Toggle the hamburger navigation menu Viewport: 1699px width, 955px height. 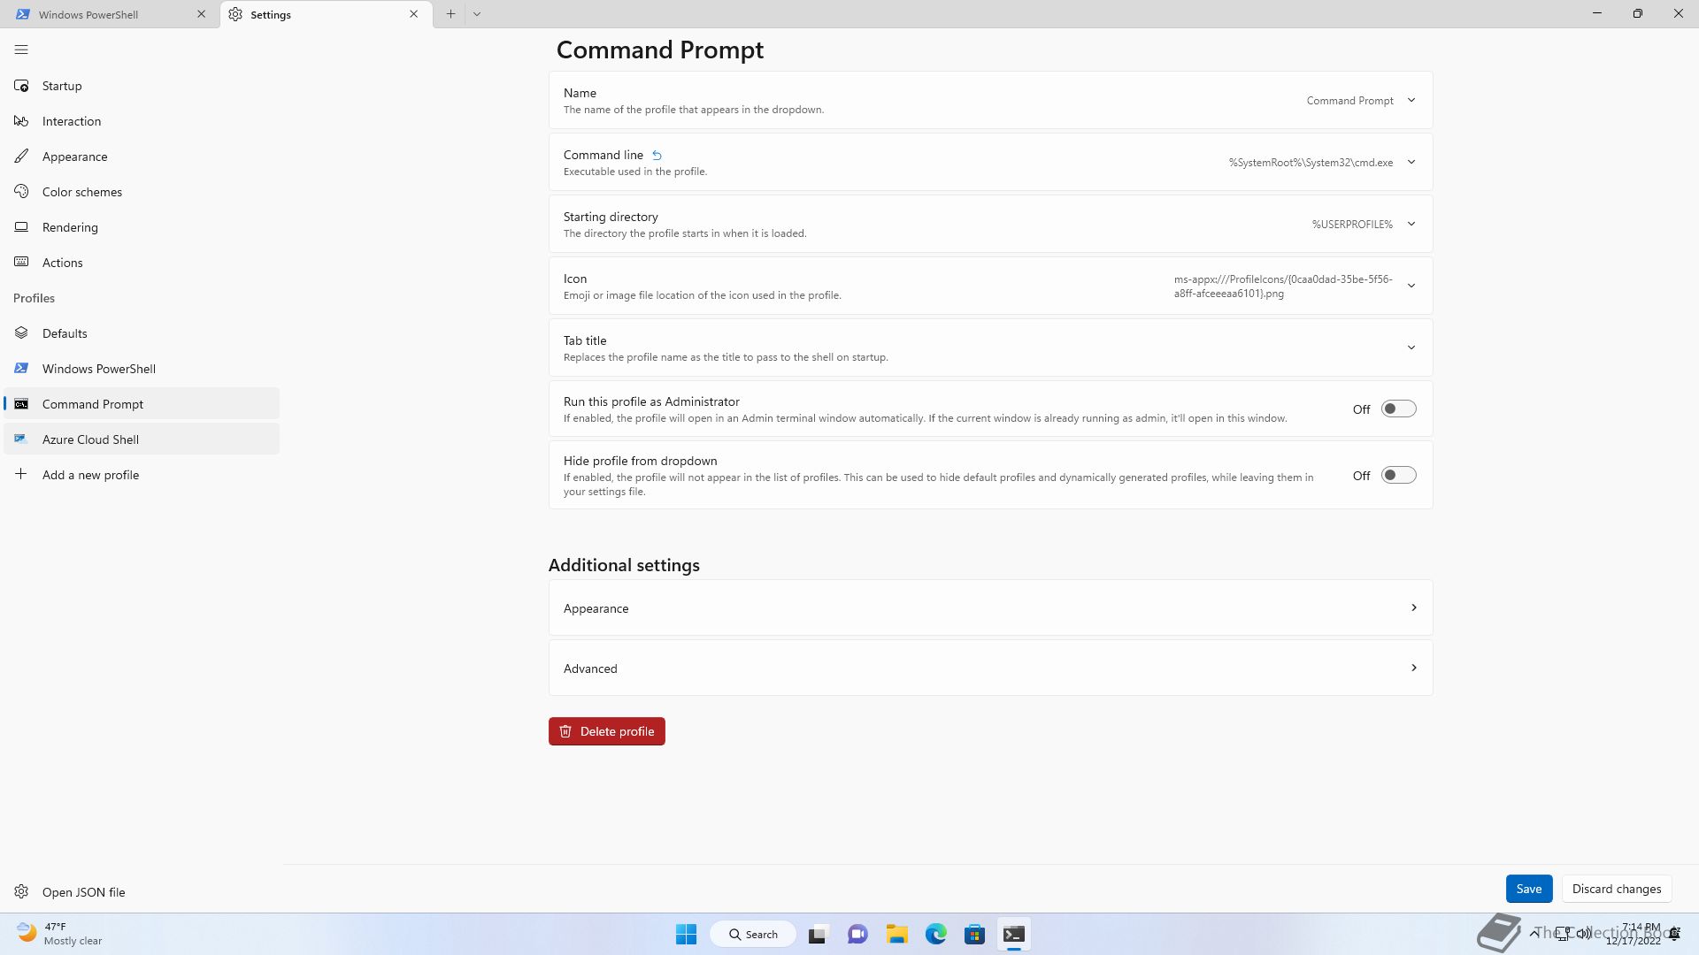(x=21, y=50)
